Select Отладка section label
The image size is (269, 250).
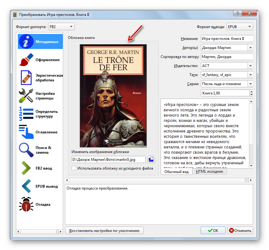43,204
